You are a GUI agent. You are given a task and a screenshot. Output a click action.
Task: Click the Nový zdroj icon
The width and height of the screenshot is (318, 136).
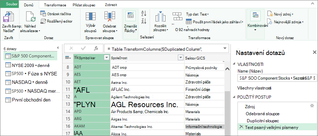coord(270,14)
